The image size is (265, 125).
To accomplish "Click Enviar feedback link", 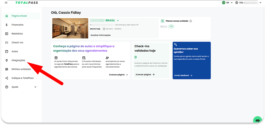I will 183,76.
